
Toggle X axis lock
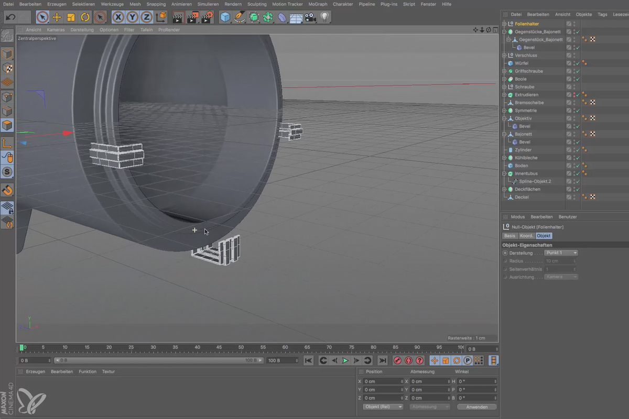118,17
